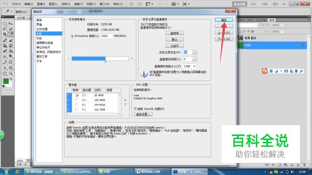
Task: Click the green foreground color swatch
Action: tap(6, 81)
